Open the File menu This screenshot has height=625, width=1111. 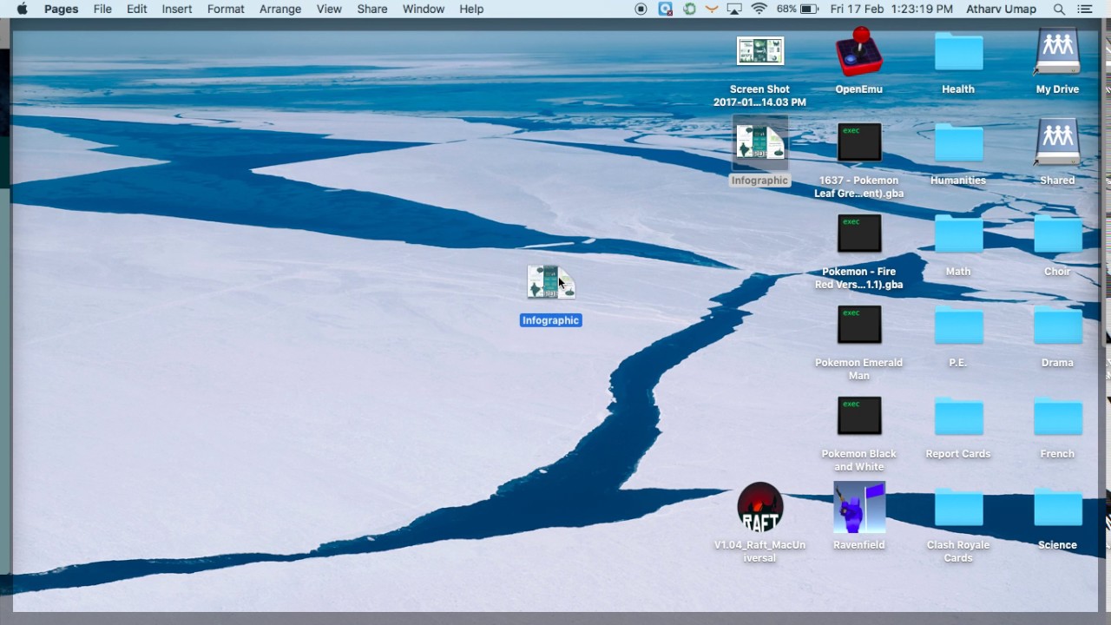[x=102, y=9]
